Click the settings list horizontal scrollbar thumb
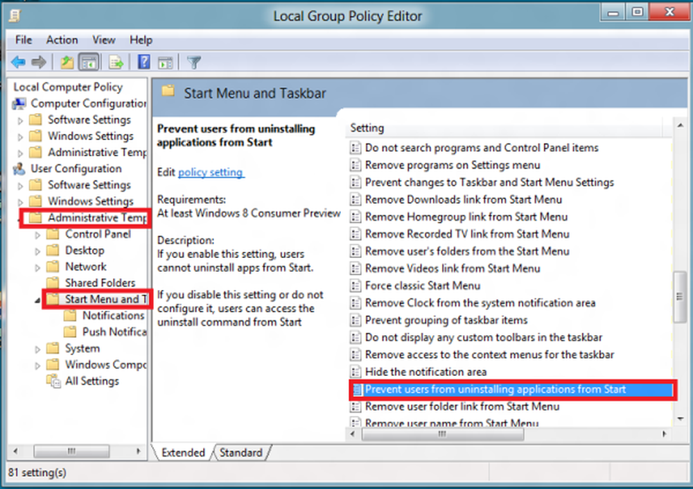The height and width of the screenshot is (489, 693). pos(442,435)
